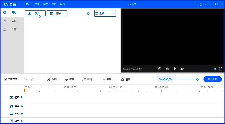Enter fullscreen preview mode
Viewport: 225px width, 124px height.
click(220, 69)
